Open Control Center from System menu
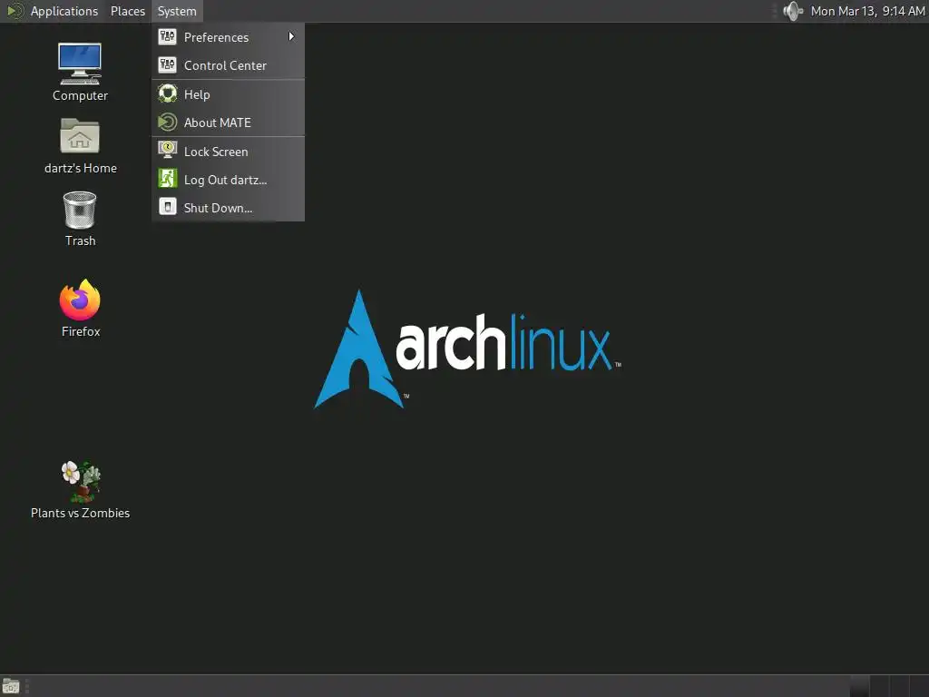The height and width of the screenshot is (697, 929). 228,65
